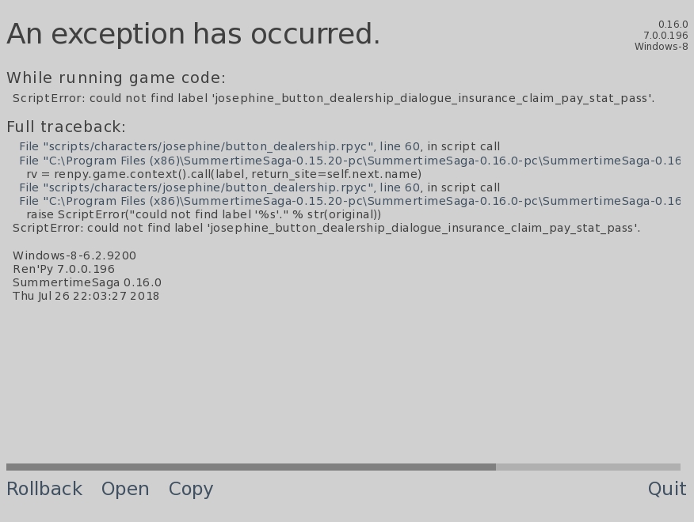The width and height of the screenshot is (694, 522).
Task: Click the dark horizontal scrollbar thumb
Action: (250, 467)
